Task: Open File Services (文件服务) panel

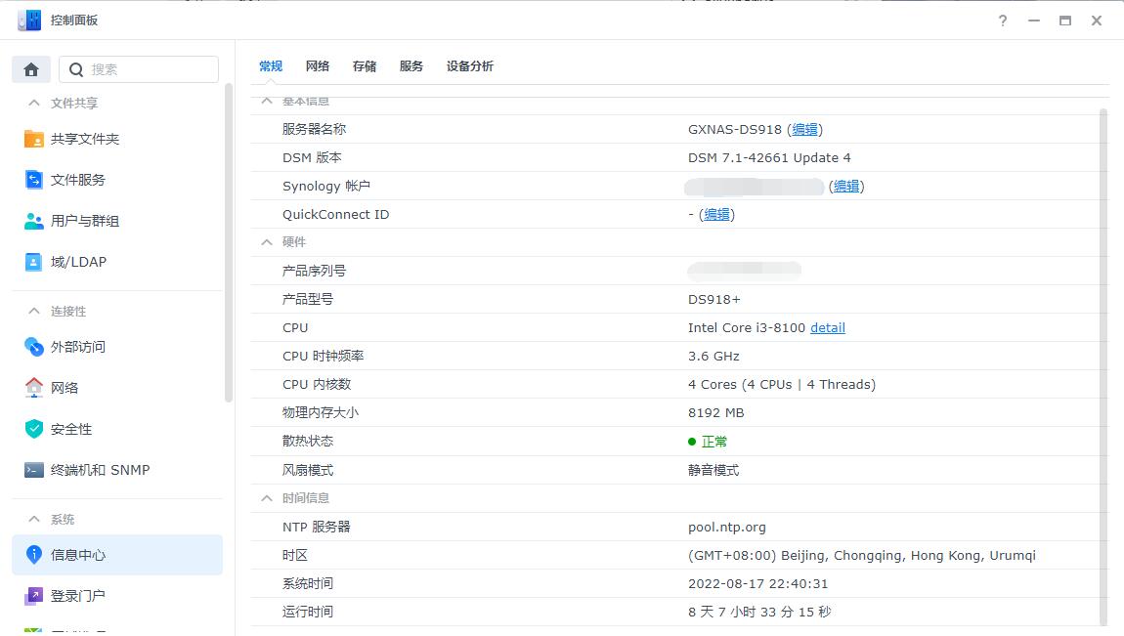Action: [77, 180]
